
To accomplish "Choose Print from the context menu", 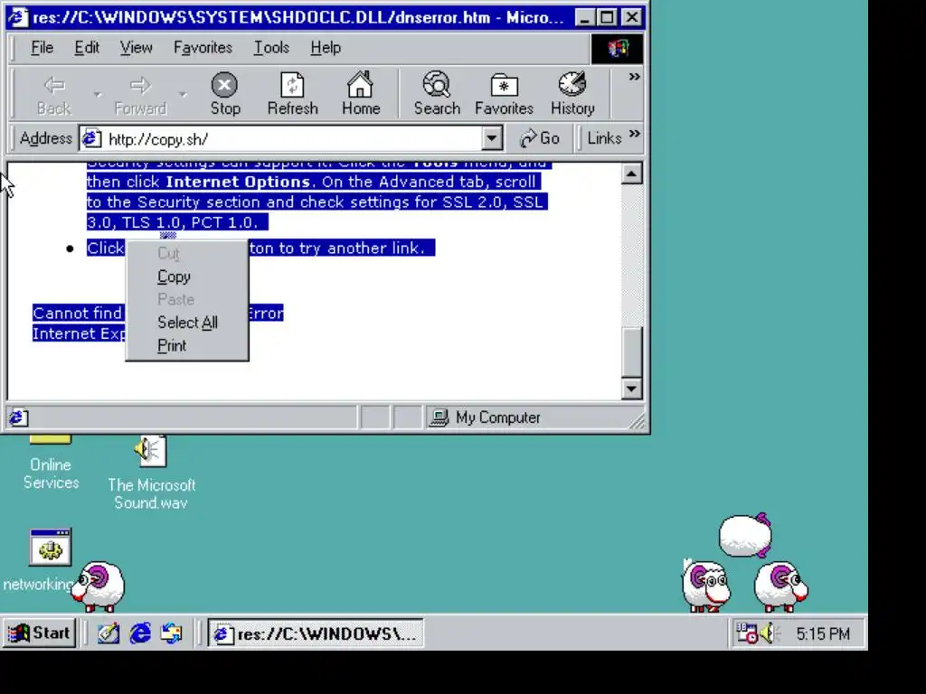I will 187,346.
